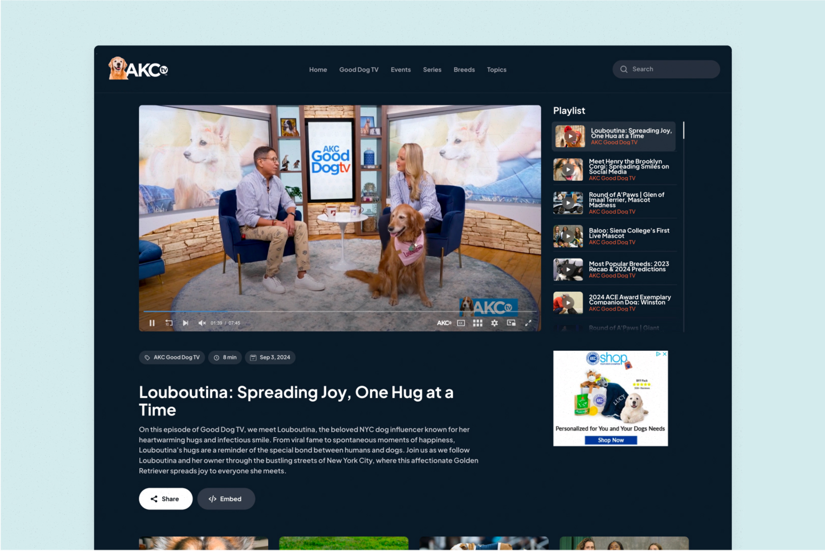Viewport: 825px width, 551px height.
Task: Click the Embed button
Action: tap(226, 499)
